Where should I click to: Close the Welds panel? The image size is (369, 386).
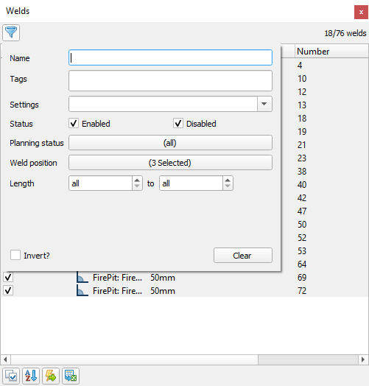coord(361,12)
